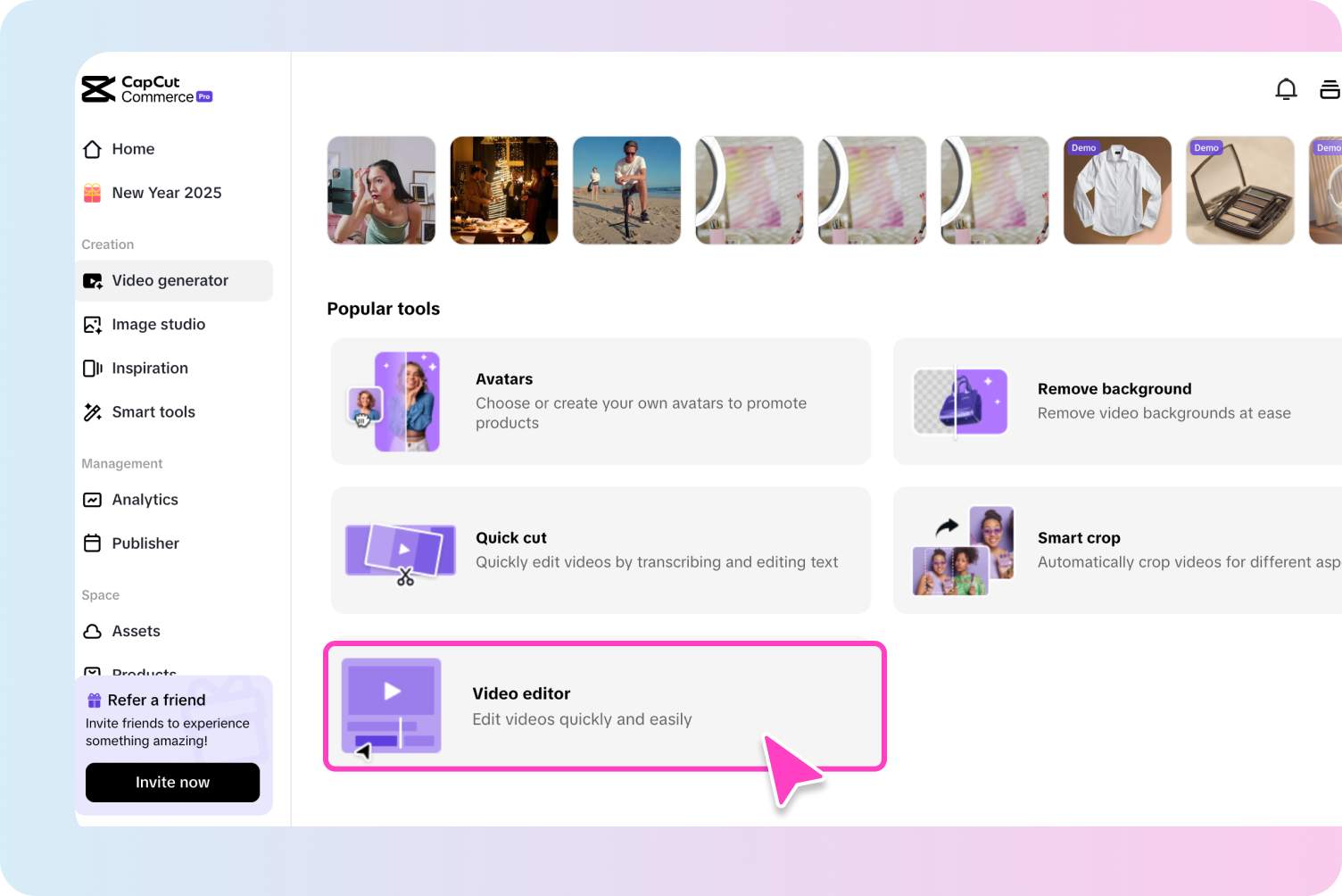Click the 'Refer a friend' title
Image resolution: width=1342 pixels, height=896 pixels.
[x=157, y=701]
